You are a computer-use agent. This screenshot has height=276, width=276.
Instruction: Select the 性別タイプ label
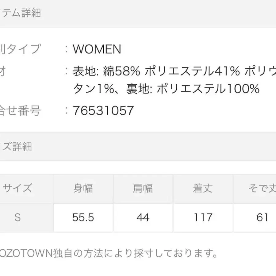pos(20,49)
